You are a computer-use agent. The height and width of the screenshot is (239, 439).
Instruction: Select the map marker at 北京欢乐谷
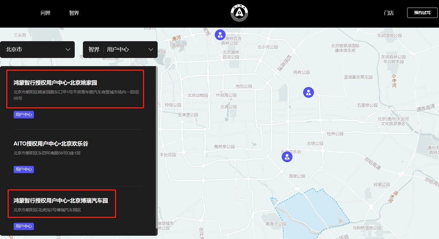pyautogui.click(x=287, y=157)
